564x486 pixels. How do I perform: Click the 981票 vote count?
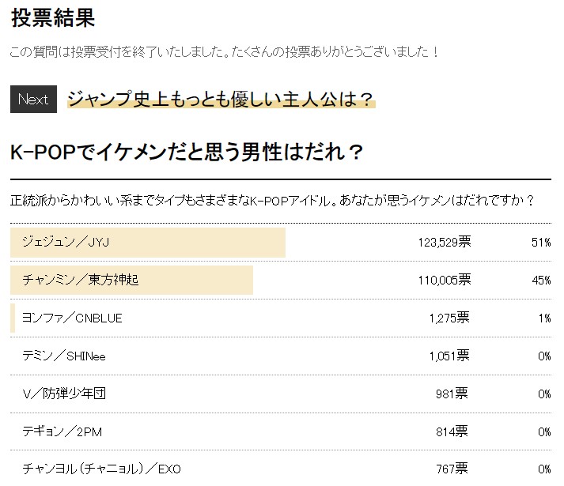(x=452, y=394)
